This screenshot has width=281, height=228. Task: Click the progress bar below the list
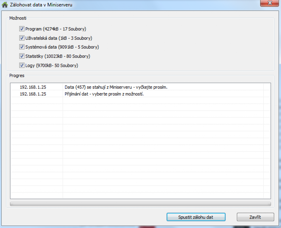140,204
